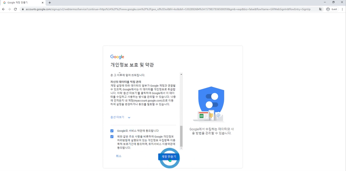The image size is (346, 171).
Task: Click the browser back arrow
Action: point(3,9)
